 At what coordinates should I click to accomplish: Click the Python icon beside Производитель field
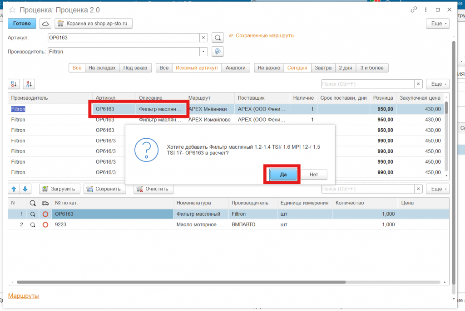[218, 52]
